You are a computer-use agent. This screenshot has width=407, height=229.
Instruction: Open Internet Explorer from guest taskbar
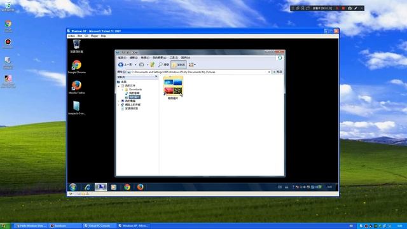point(88,187)
